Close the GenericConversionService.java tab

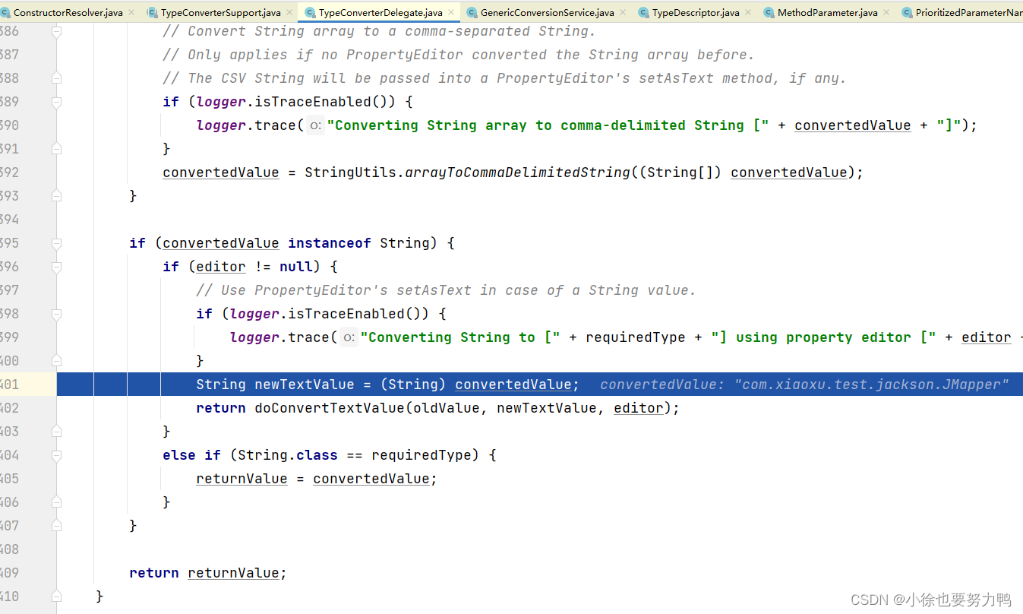tap(623, 13)
